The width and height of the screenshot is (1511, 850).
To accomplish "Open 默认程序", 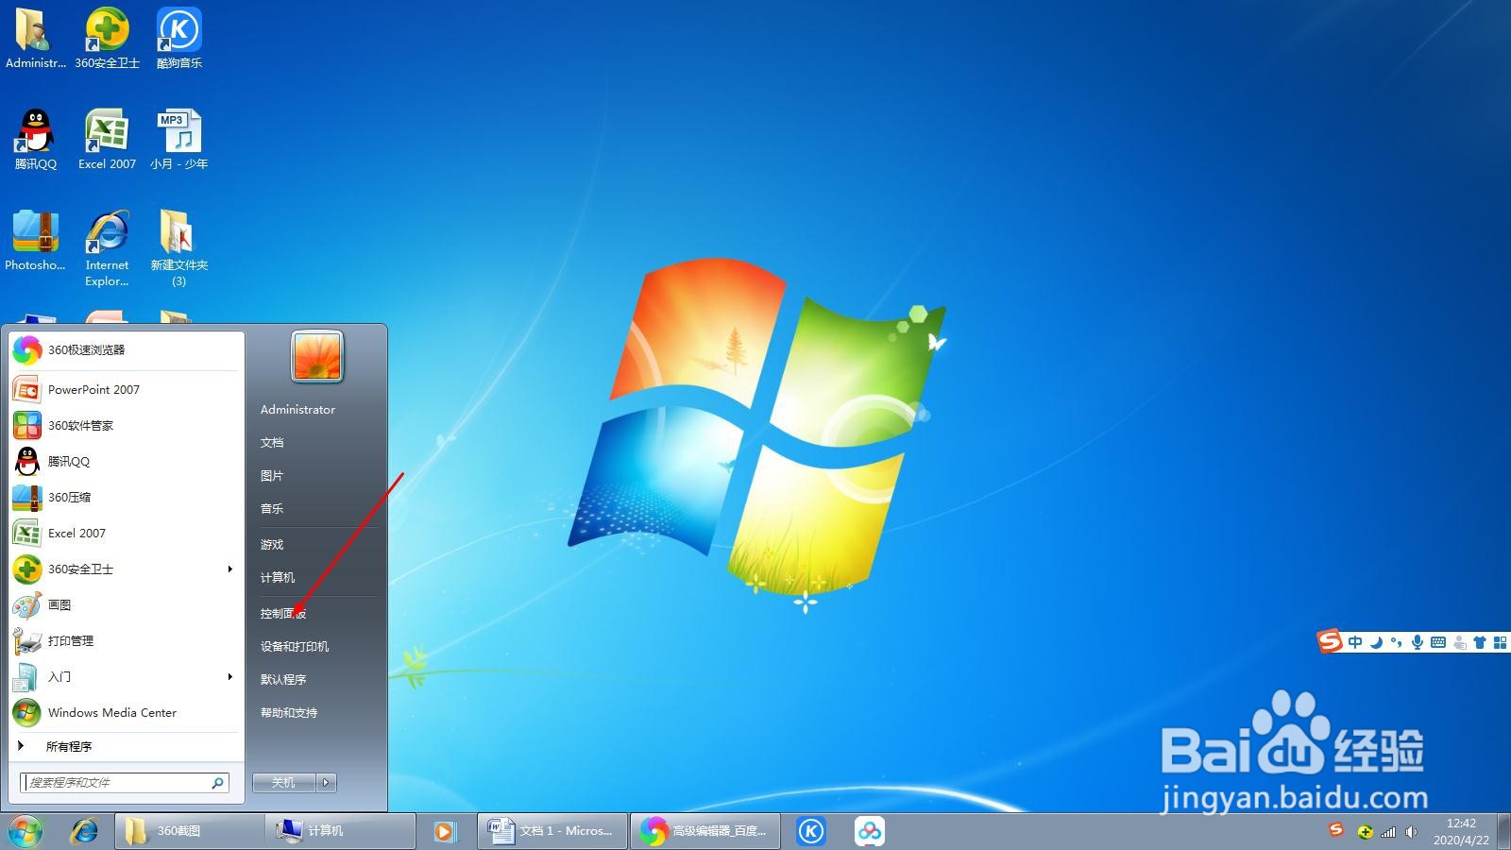I will [283, 679].
